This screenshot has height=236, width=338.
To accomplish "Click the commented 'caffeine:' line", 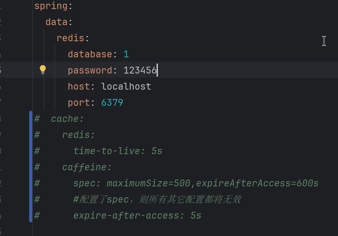I will click(87, 167).
